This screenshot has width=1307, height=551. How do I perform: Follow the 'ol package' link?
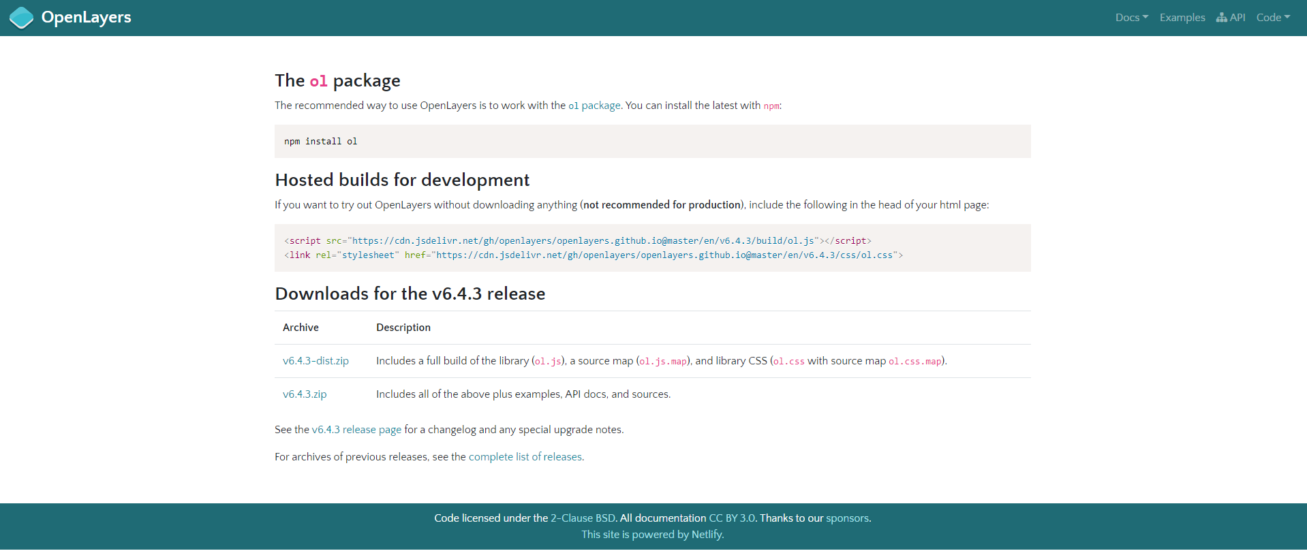tap(594, 106)
